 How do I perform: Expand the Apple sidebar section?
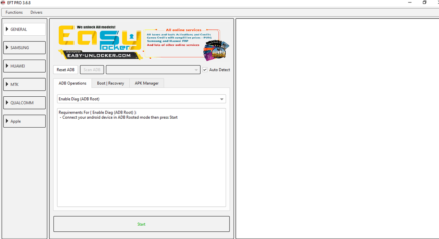click(x=24, y=121)
